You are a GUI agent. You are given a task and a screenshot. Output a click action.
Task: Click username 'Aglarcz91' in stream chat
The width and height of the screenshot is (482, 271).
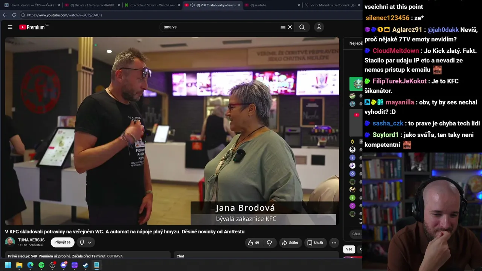click(x=407, y=30)
